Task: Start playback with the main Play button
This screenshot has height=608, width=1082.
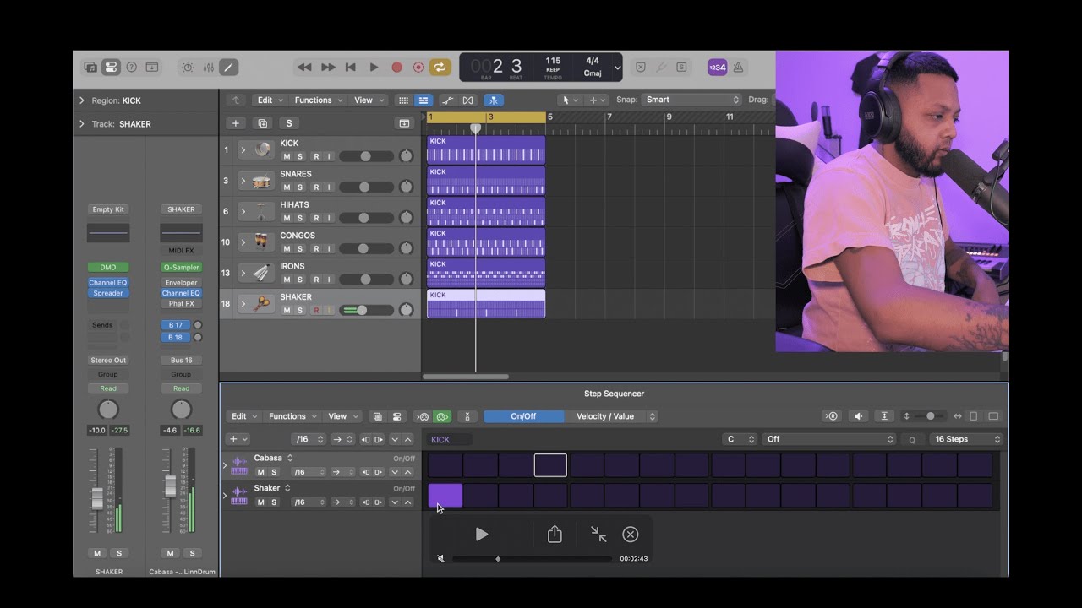Action: (x=374, y=68)
